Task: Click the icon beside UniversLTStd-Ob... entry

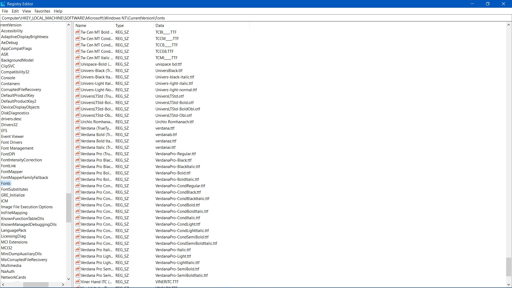Action: 78,115
